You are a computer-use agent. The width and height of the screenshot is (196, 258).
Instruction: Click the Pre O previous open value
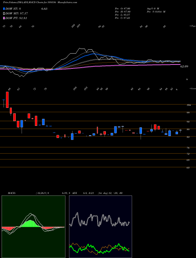[x=123, y=8]
